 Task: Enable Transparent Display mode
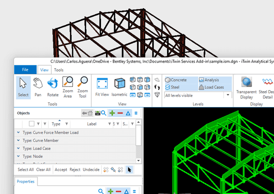(x=247, y=87)
